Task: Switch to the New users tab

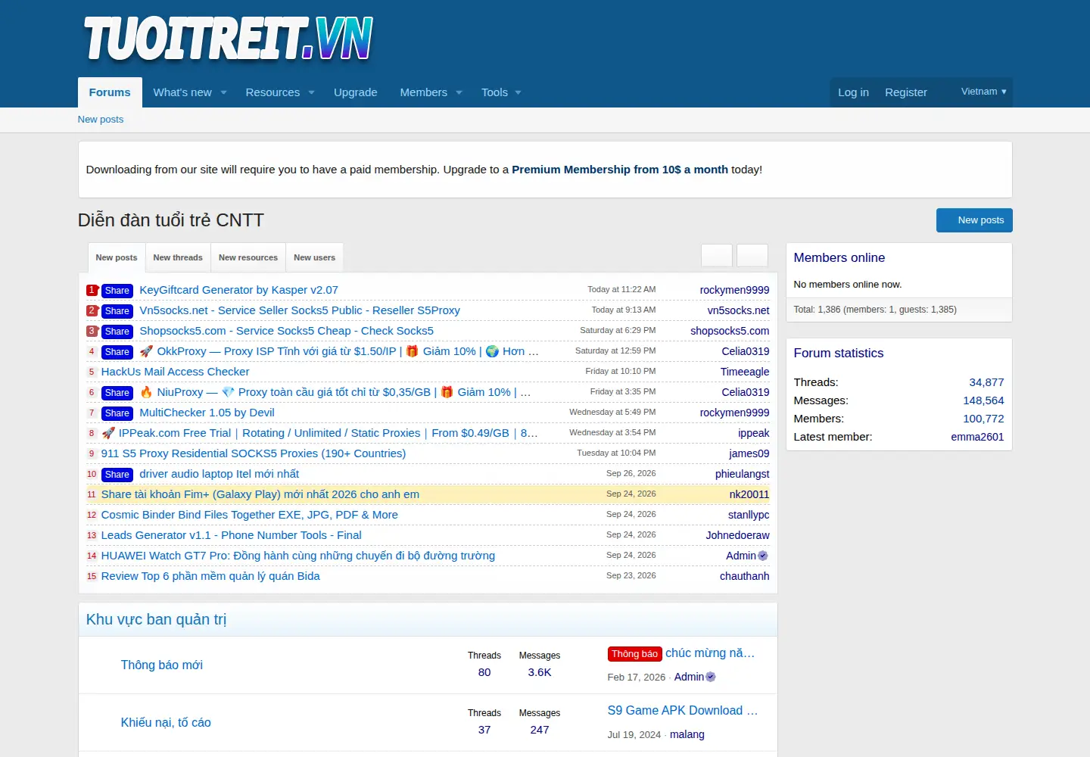Action: (314, 257)
